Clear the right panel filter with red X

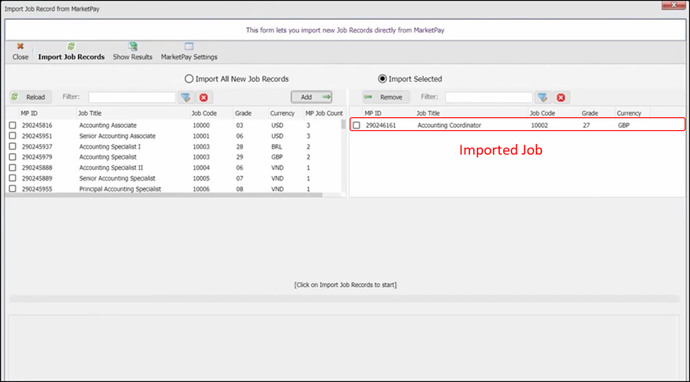click(x=560, y=97)
